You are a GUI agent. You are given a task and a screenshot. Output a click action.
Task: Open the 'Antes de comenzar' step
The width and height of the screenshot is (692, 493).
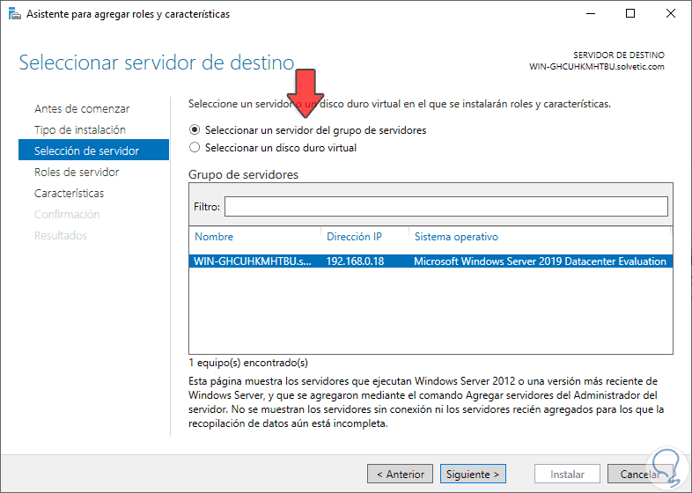pos(82,108)
